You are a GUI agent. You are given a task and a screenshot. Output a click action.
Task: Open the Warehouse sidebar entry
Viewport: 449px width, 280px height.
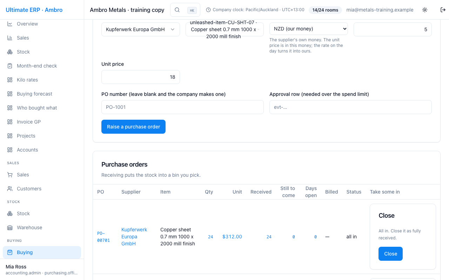tap(42, 227)
